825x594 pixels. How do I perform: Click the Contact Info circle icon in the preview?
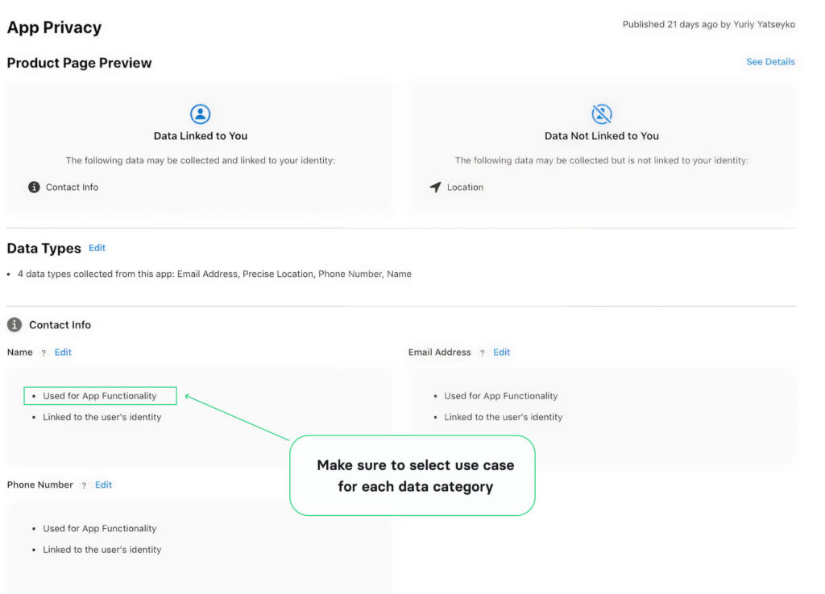tap(33, 187)
